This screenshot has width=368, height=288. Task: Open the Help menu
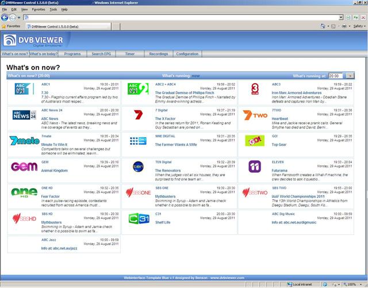pyautogui.click(x=64, y=9)
